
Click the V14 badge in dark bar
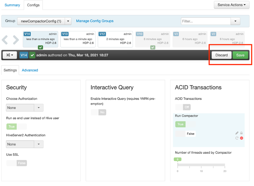(x=24, y=55)
